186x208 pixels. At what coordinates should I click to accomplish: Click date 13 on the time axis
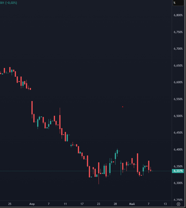tap(165, 204)
